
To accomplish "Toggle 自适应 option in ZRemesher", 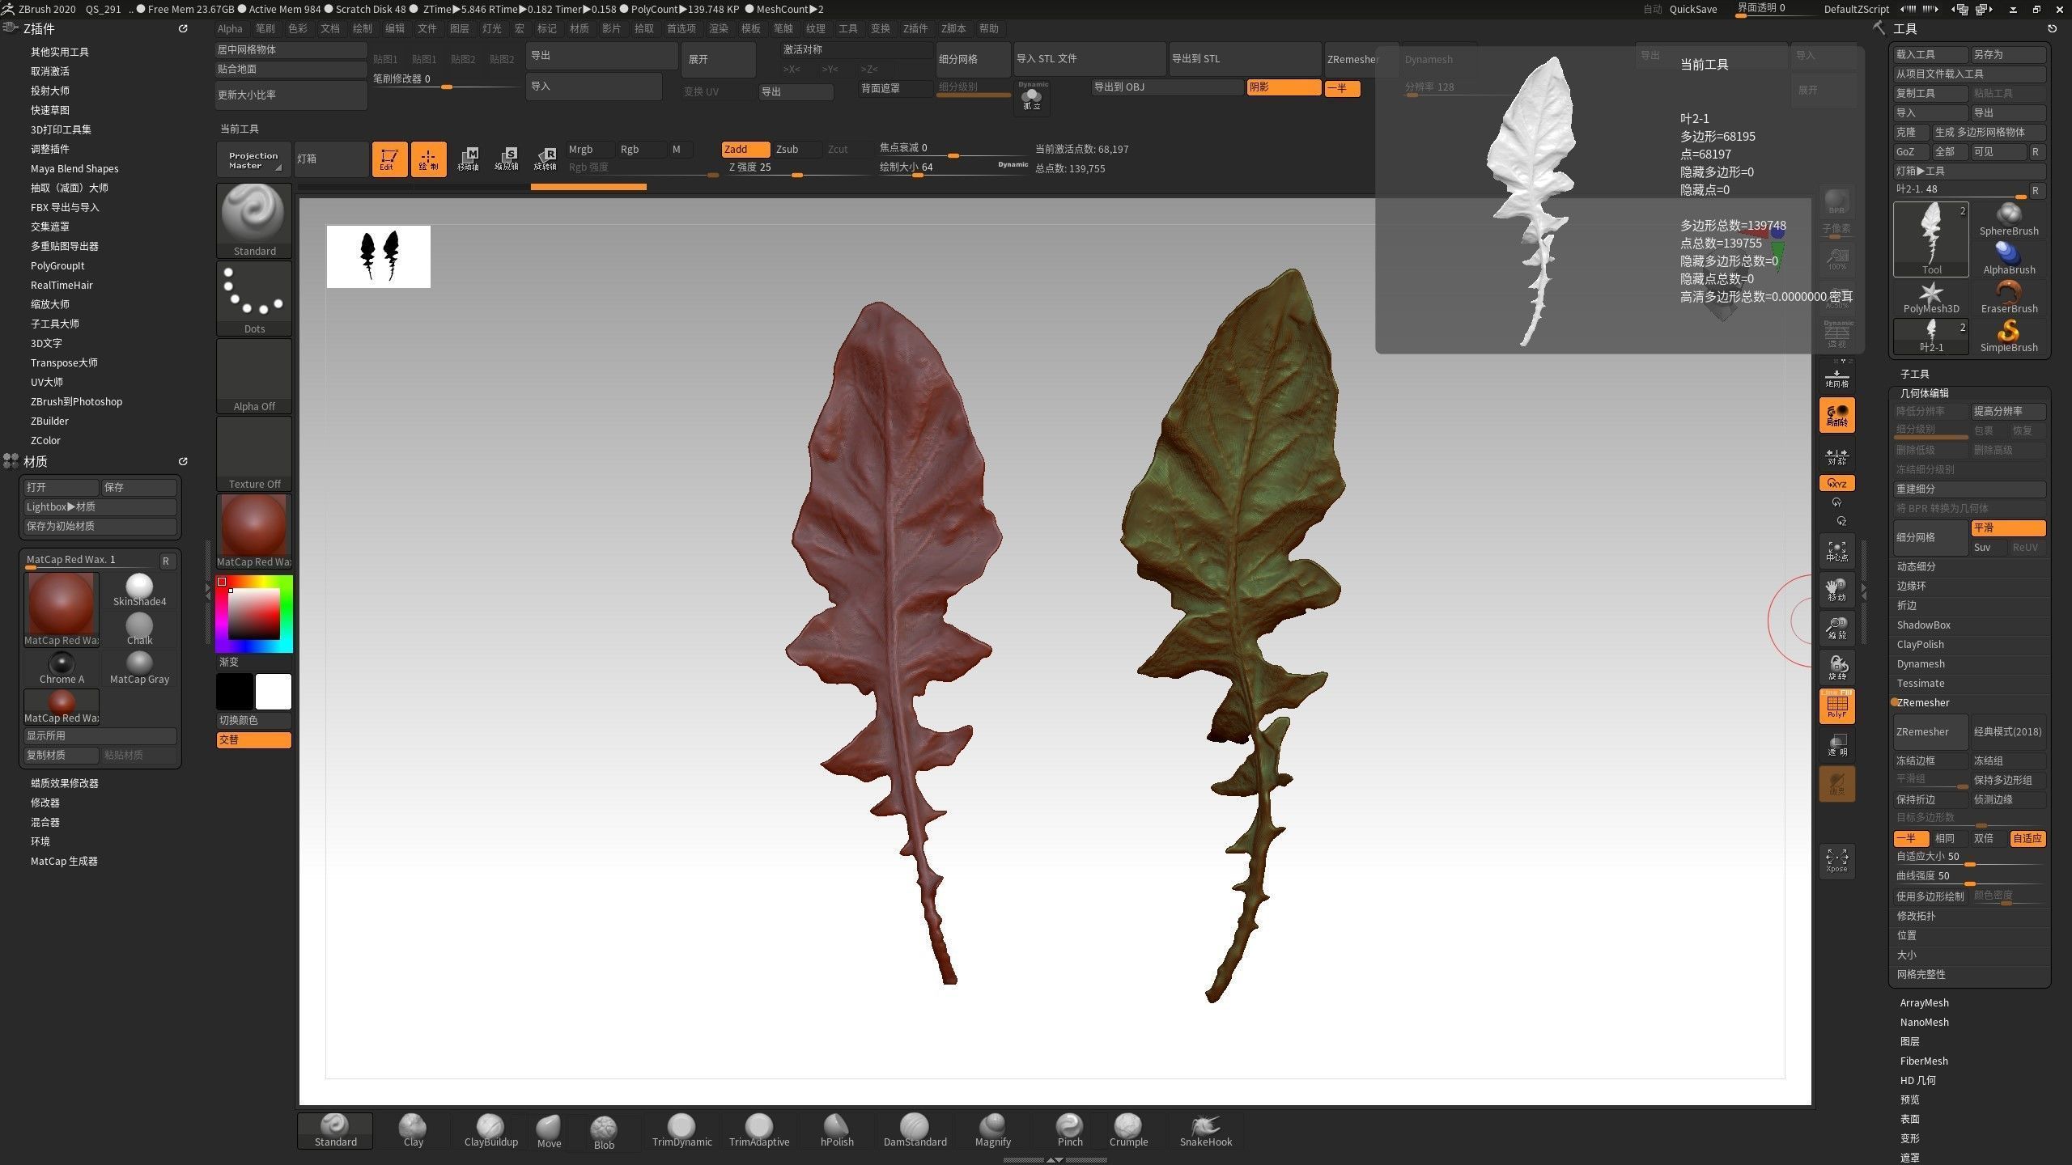I will click(x=2027, y=838).
